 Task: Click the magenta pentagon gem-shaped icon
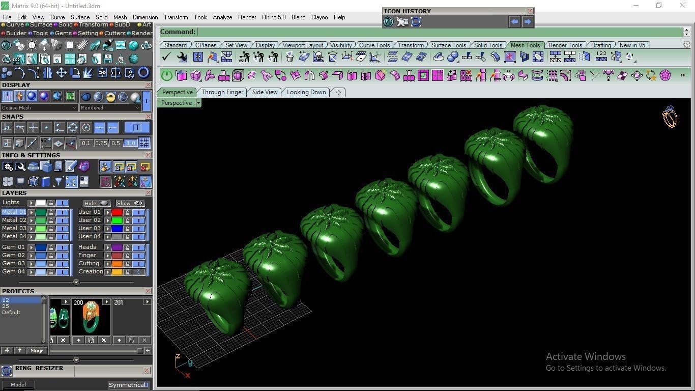665,75
